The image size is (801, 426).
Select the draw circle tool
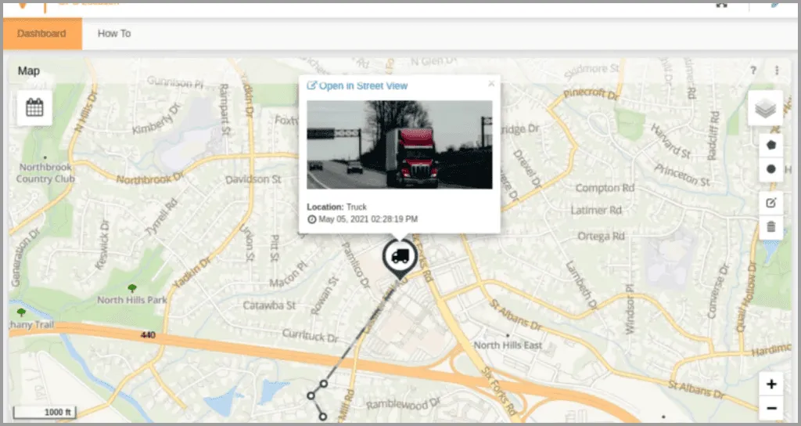click(771, 168)
